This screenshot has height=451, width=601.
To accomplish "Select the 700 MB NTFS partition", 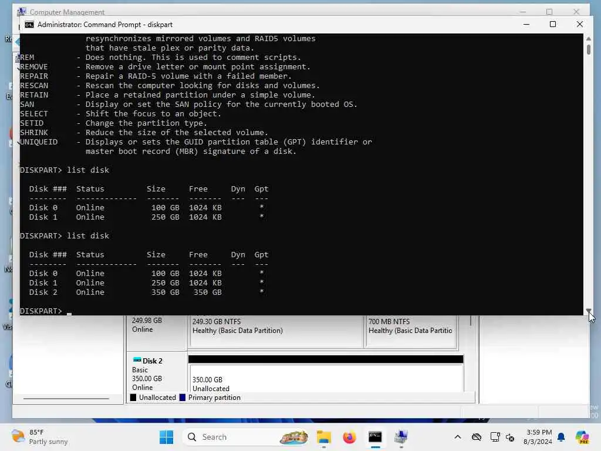I will point(411,331).
